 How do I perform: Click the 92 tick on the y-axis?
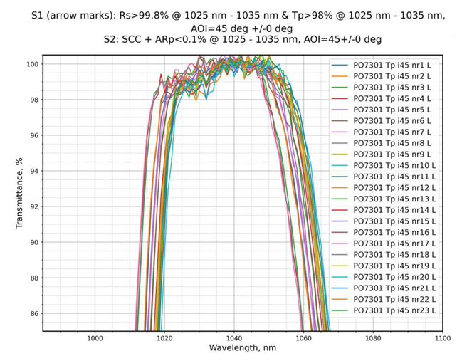coord(32,206)
